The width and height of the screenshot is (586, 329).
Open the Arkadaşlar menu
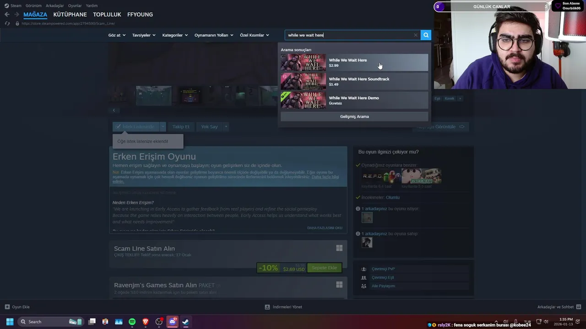click(55, 5)
